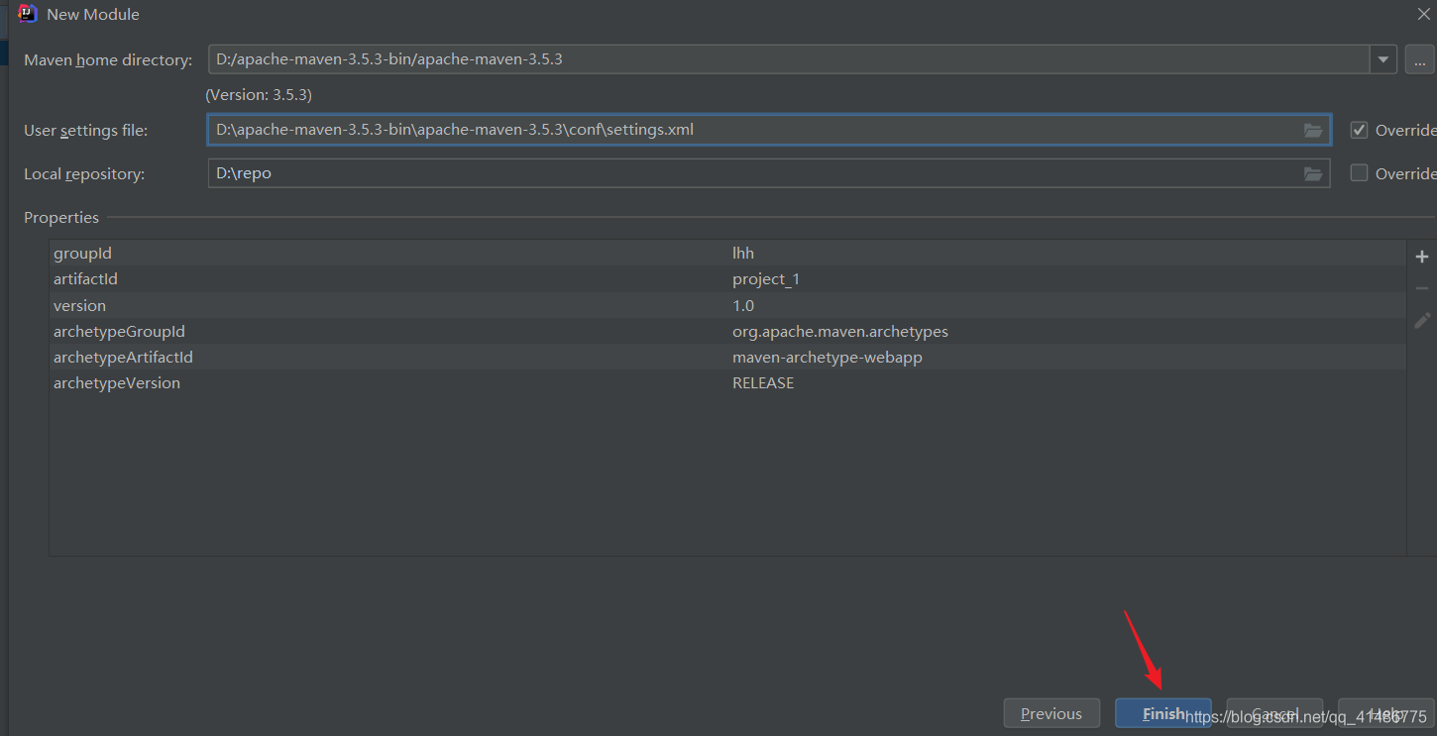Click the Cancel button
Image resolution: width=1437 pixels, height=736 pixels.
(1274, 713)
